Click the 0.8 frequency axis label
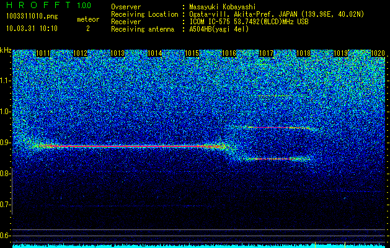The image size is (390, 248). (4, 174)
